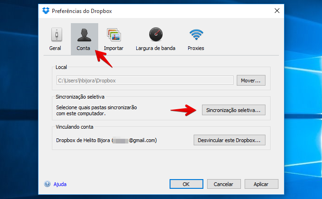Click the 'Local' group label
This screenshot has width=322, height=199.
click(x=61, y=67)
